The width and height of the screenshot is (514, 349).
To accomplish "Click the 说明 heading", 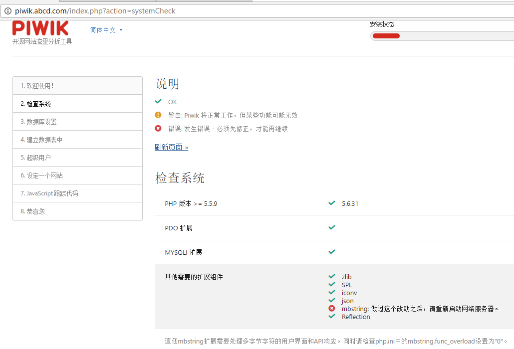I will [x=167, y=84].
